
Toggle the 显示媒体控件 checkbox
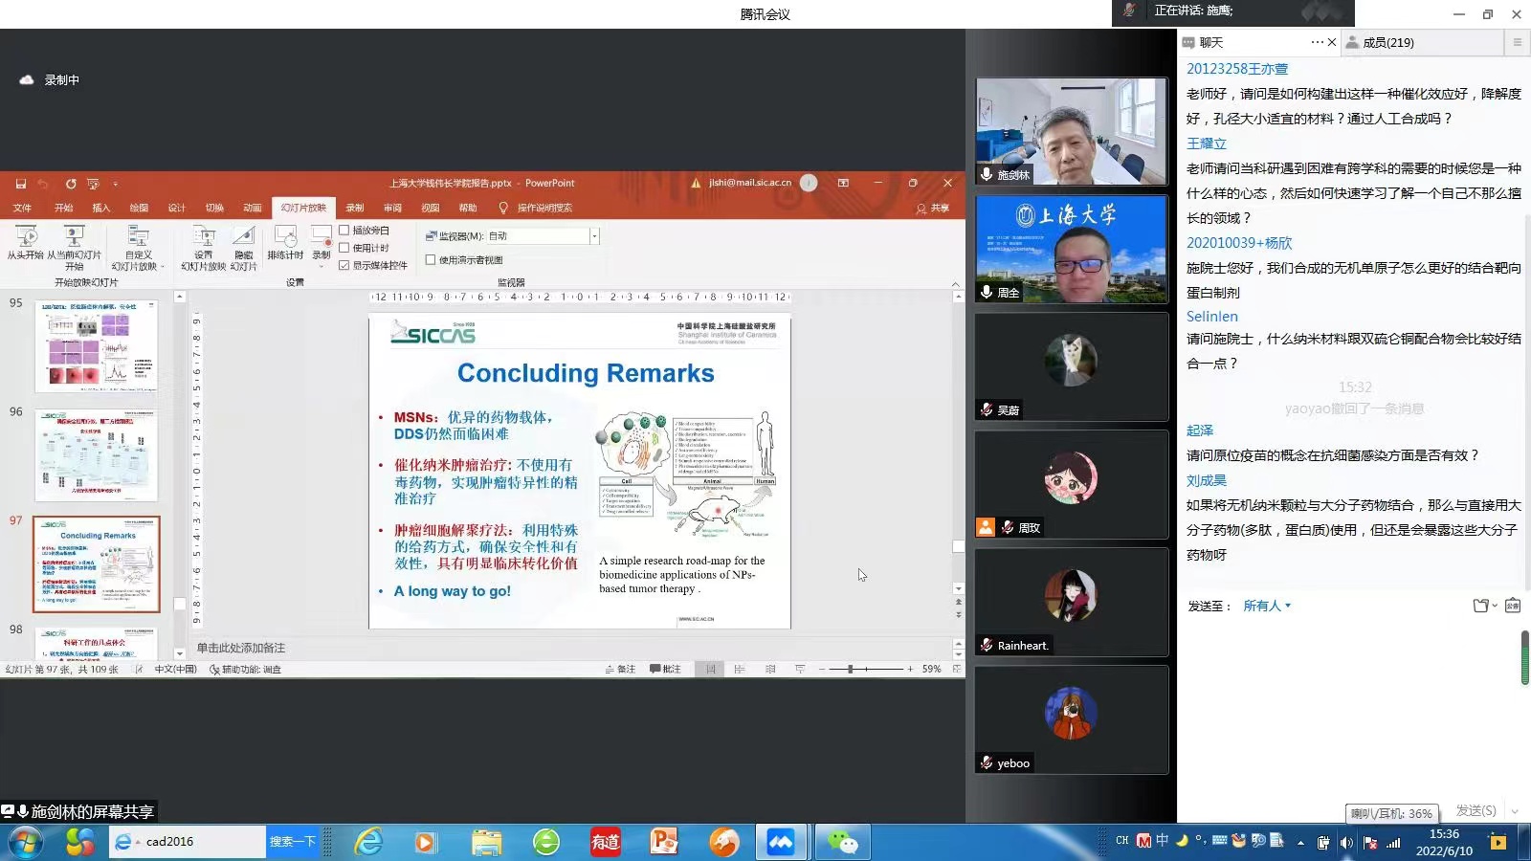coord(344,266)
